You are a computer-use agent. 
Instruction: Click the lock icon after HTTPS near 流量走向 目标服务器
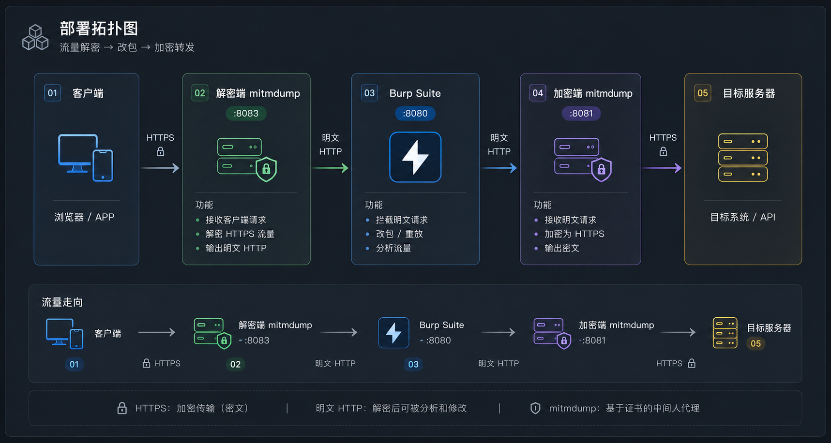[692, 363]
